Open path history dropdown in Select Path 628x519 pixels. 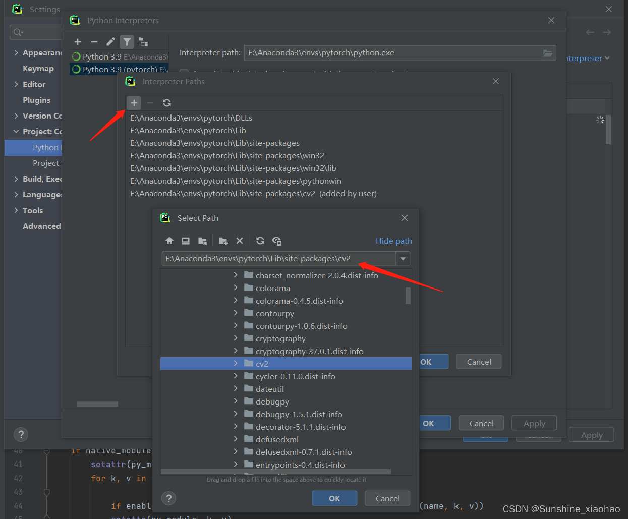(403, 259)
